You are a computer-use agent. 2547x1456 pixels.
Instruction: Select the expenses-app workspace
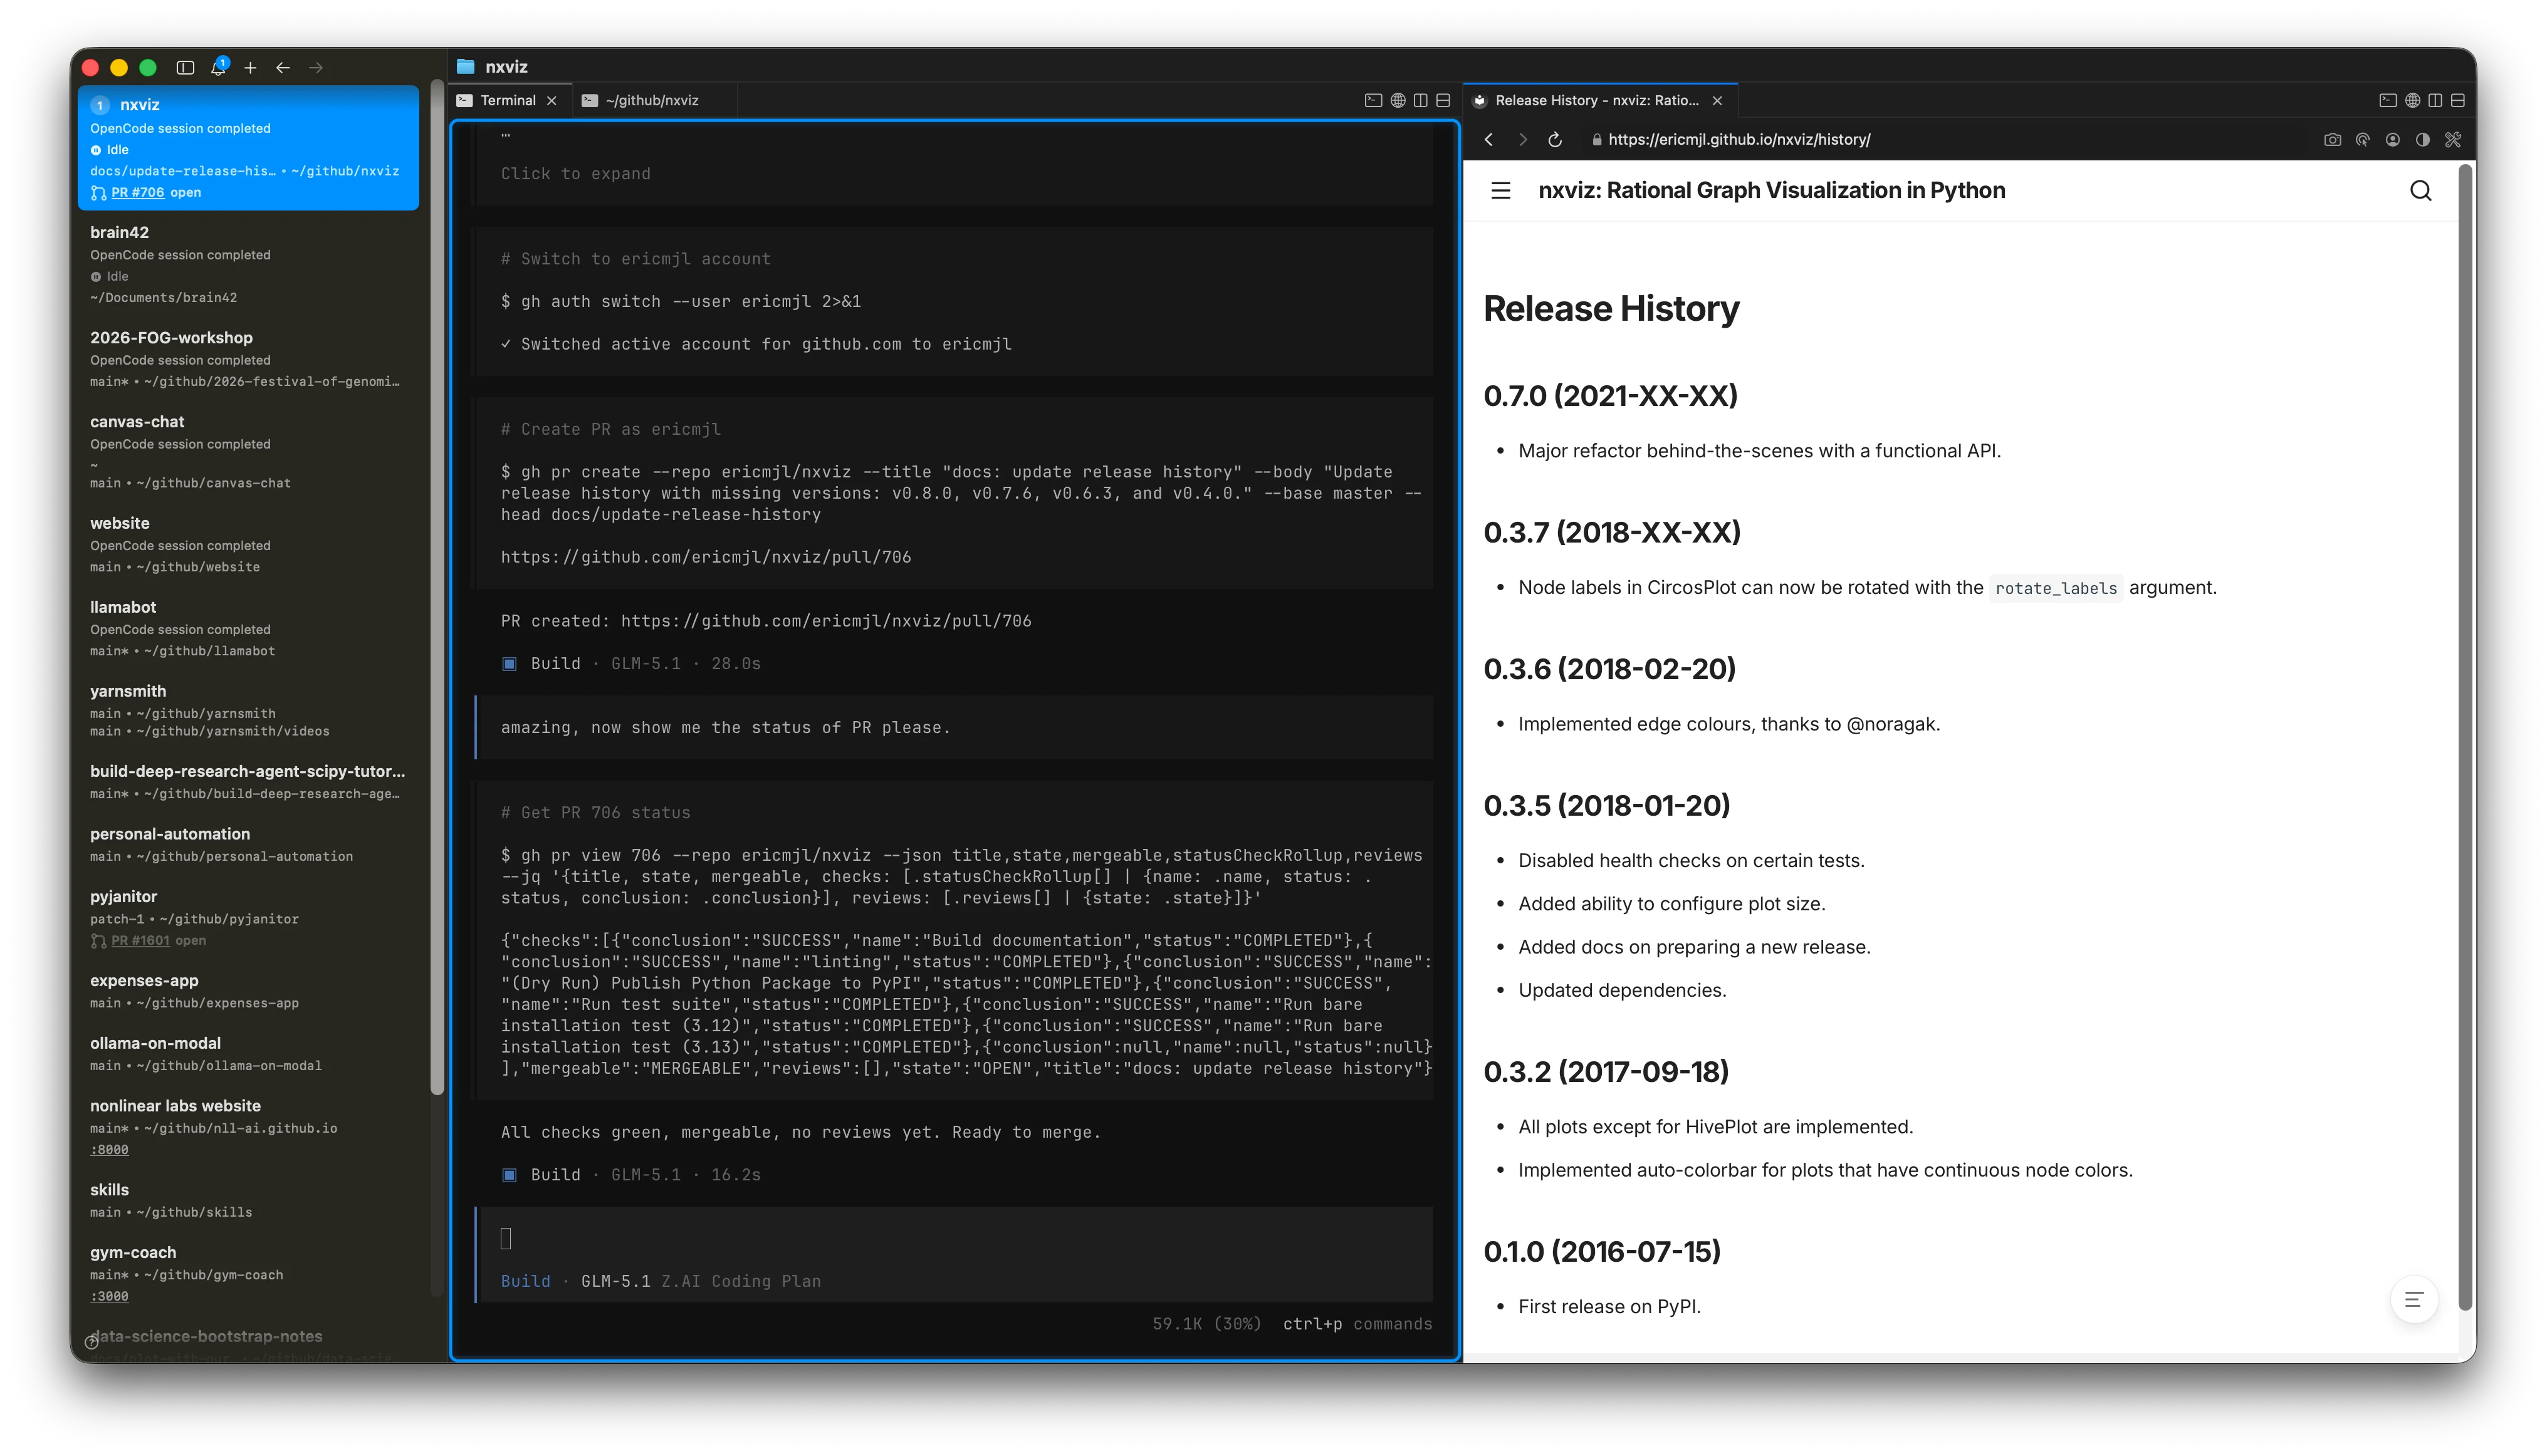click(x=248, y=991)
